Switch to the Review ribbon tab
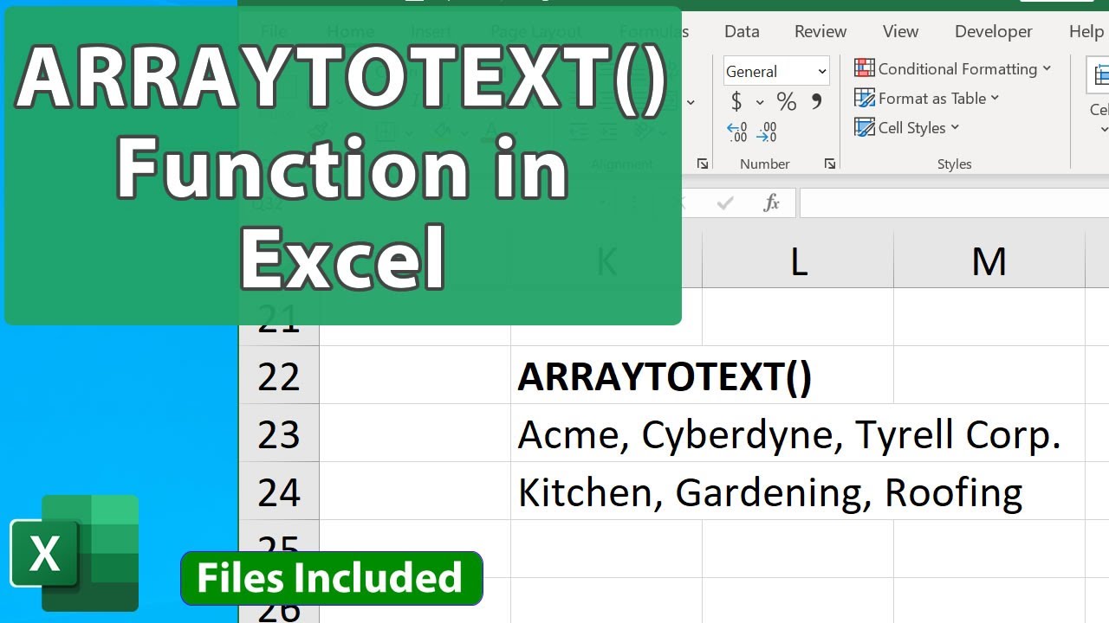The height and width of the screenshot is (623, 1109). (x=820, y=31)
